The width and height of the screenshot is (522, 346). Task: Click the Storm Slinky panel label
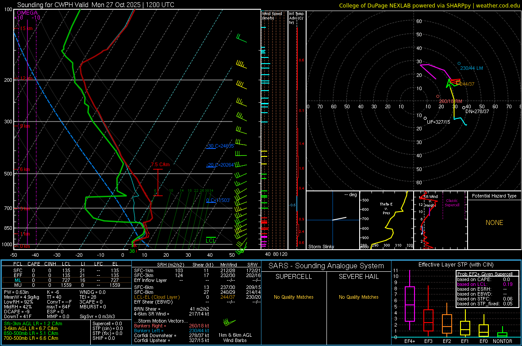(321, 247)
